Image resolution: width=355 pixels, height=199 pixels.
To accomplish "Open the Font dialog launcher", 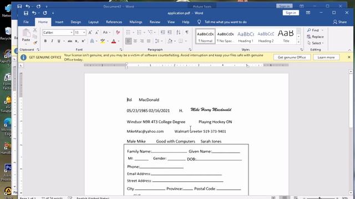I will coord(121,49).
